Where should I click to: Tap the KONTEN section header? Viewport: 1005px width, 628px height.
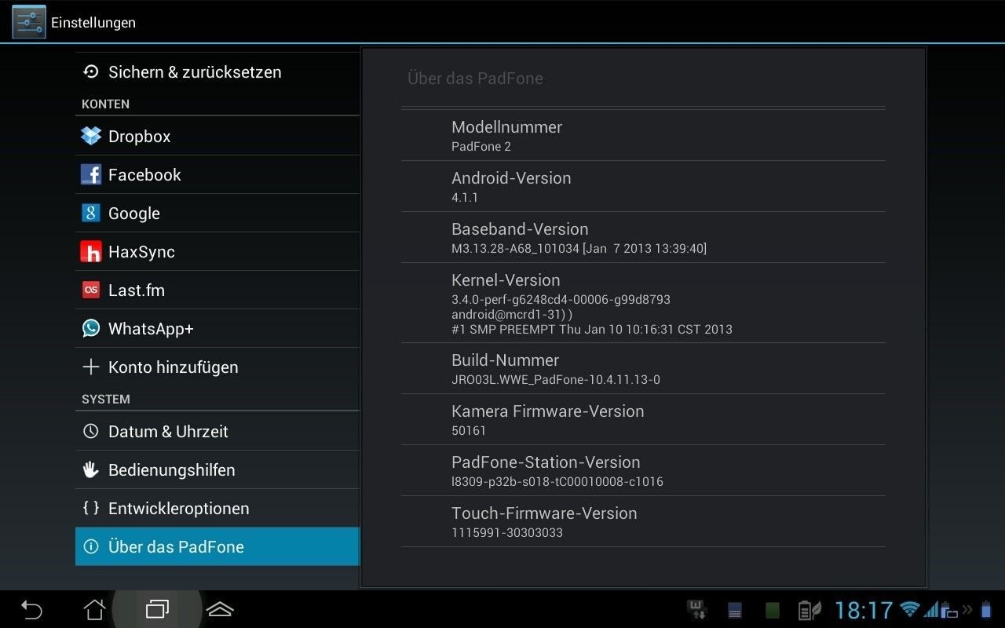click(105, 104)
